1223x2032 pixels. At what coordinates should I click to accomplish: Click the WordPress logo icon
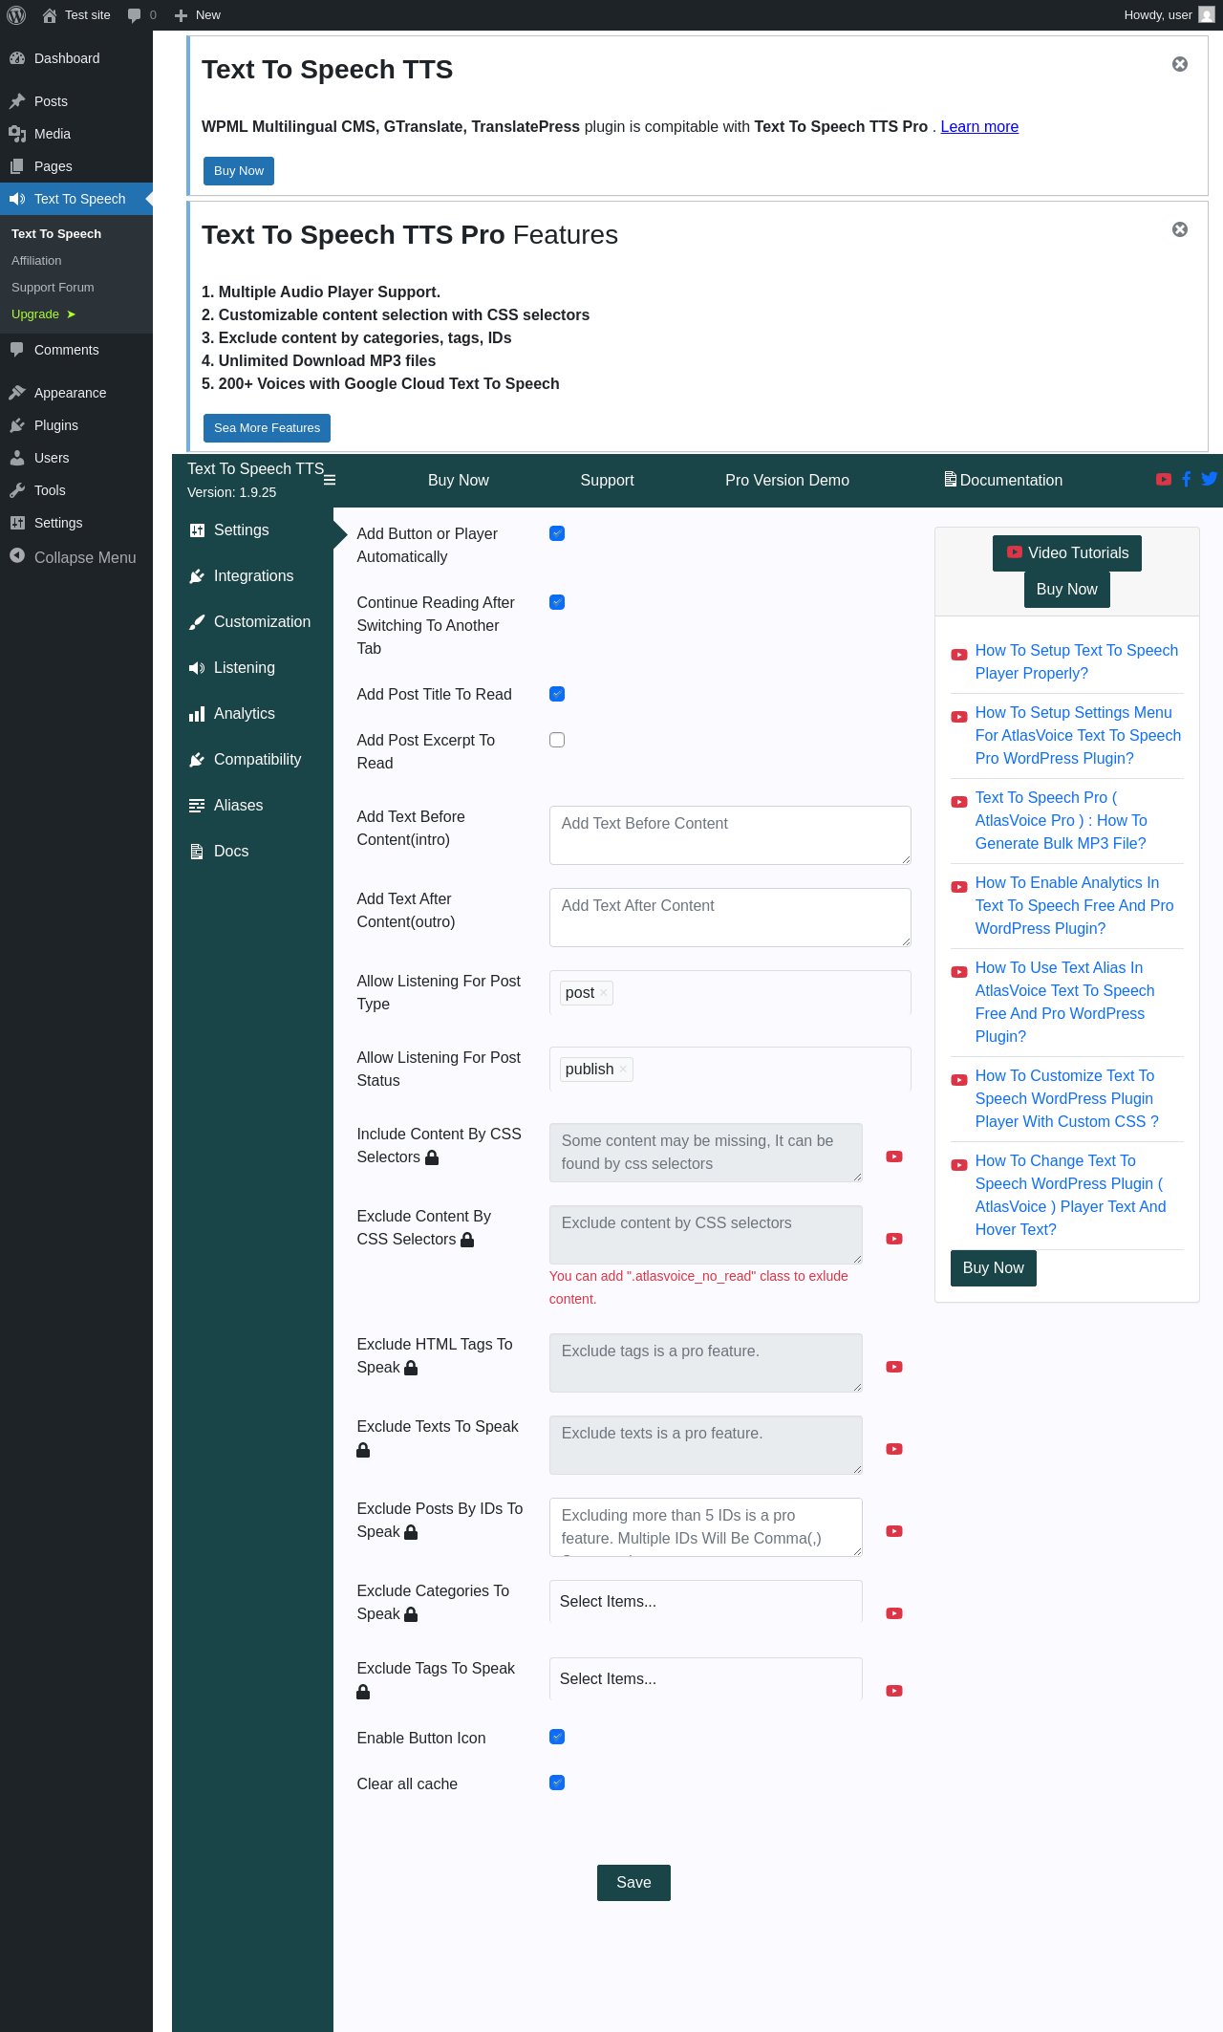tap(16, 15)
